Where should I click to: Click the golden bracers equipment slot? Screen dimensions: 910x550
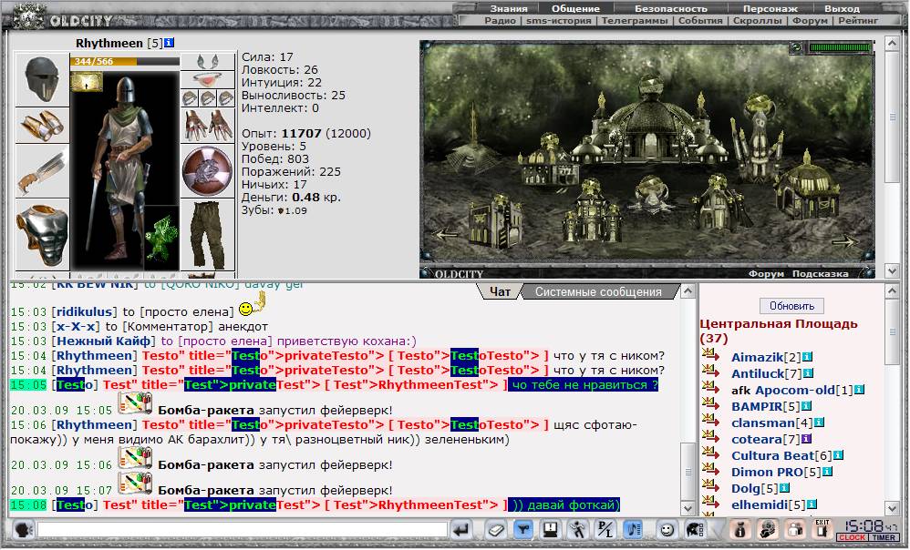pyautogui.click(x=42, y=125)
